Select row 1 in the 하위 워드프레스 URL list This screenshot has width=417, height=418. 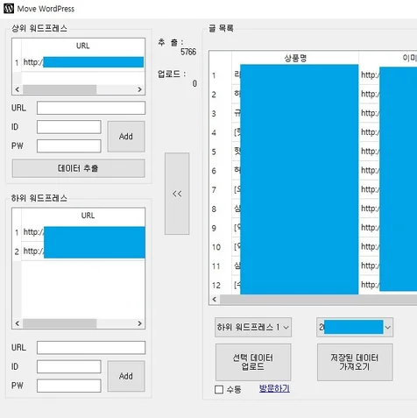click(79, 232)
